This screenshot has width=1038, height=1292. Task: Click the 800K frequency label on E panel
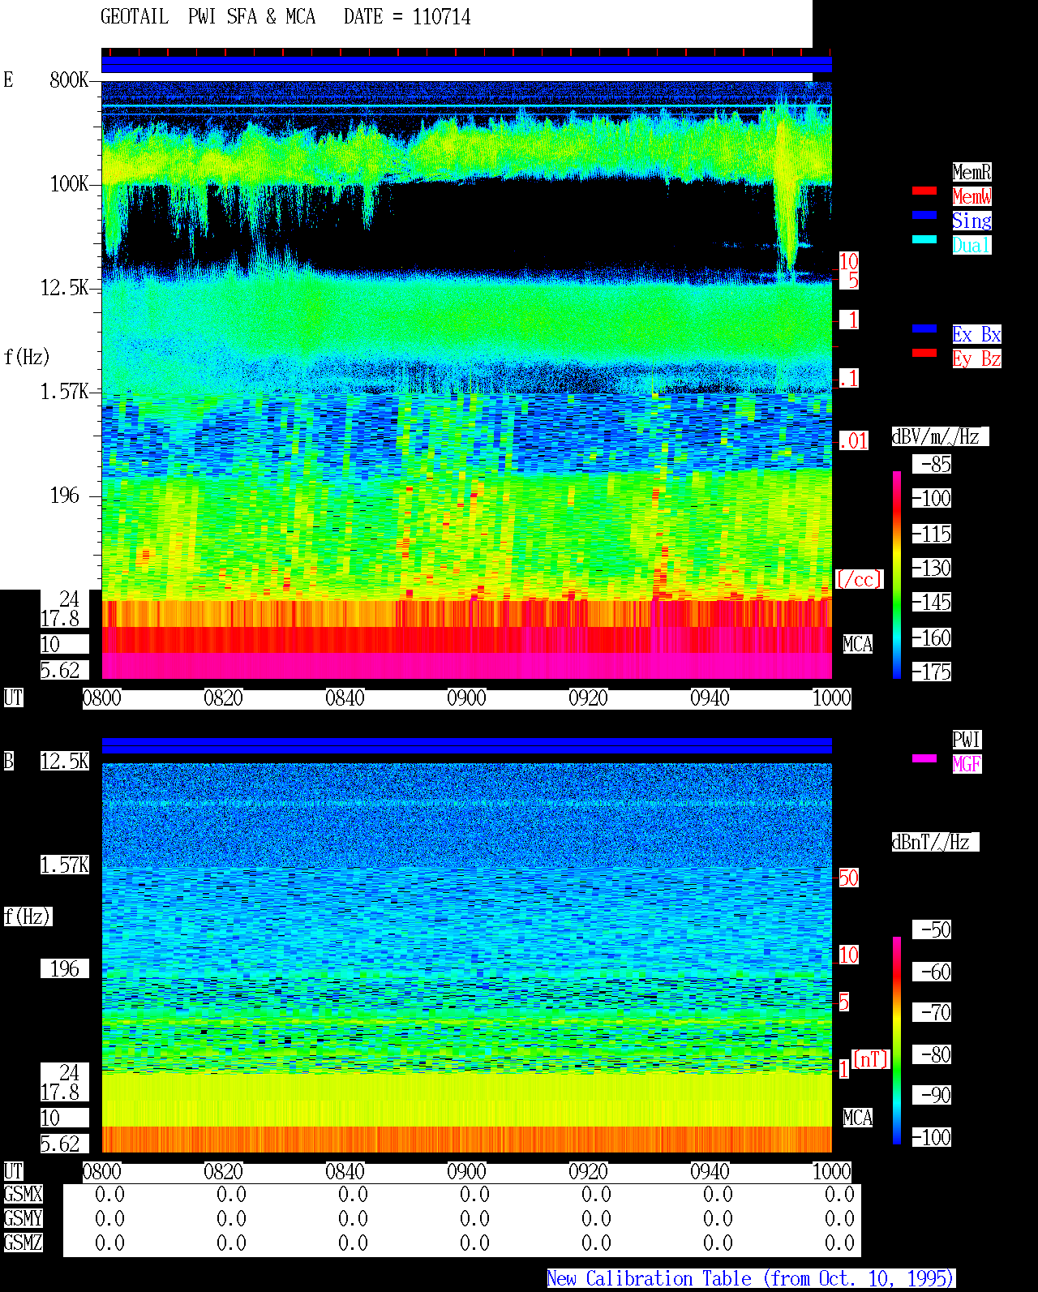click(x=69, y=80)
